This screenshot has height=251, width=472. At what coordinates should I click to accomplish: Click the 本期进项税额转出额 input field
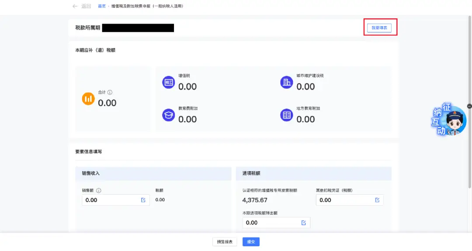[x=276, y=223]
